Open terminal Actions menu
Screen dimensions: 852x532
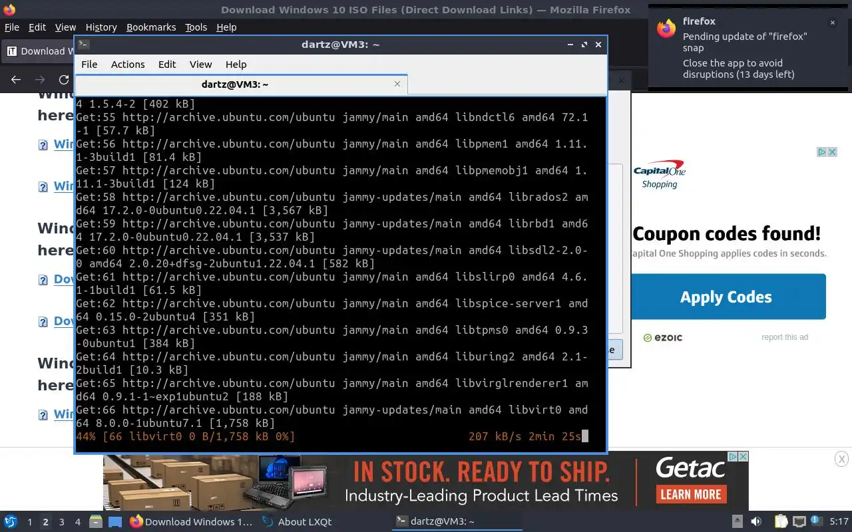128,64
